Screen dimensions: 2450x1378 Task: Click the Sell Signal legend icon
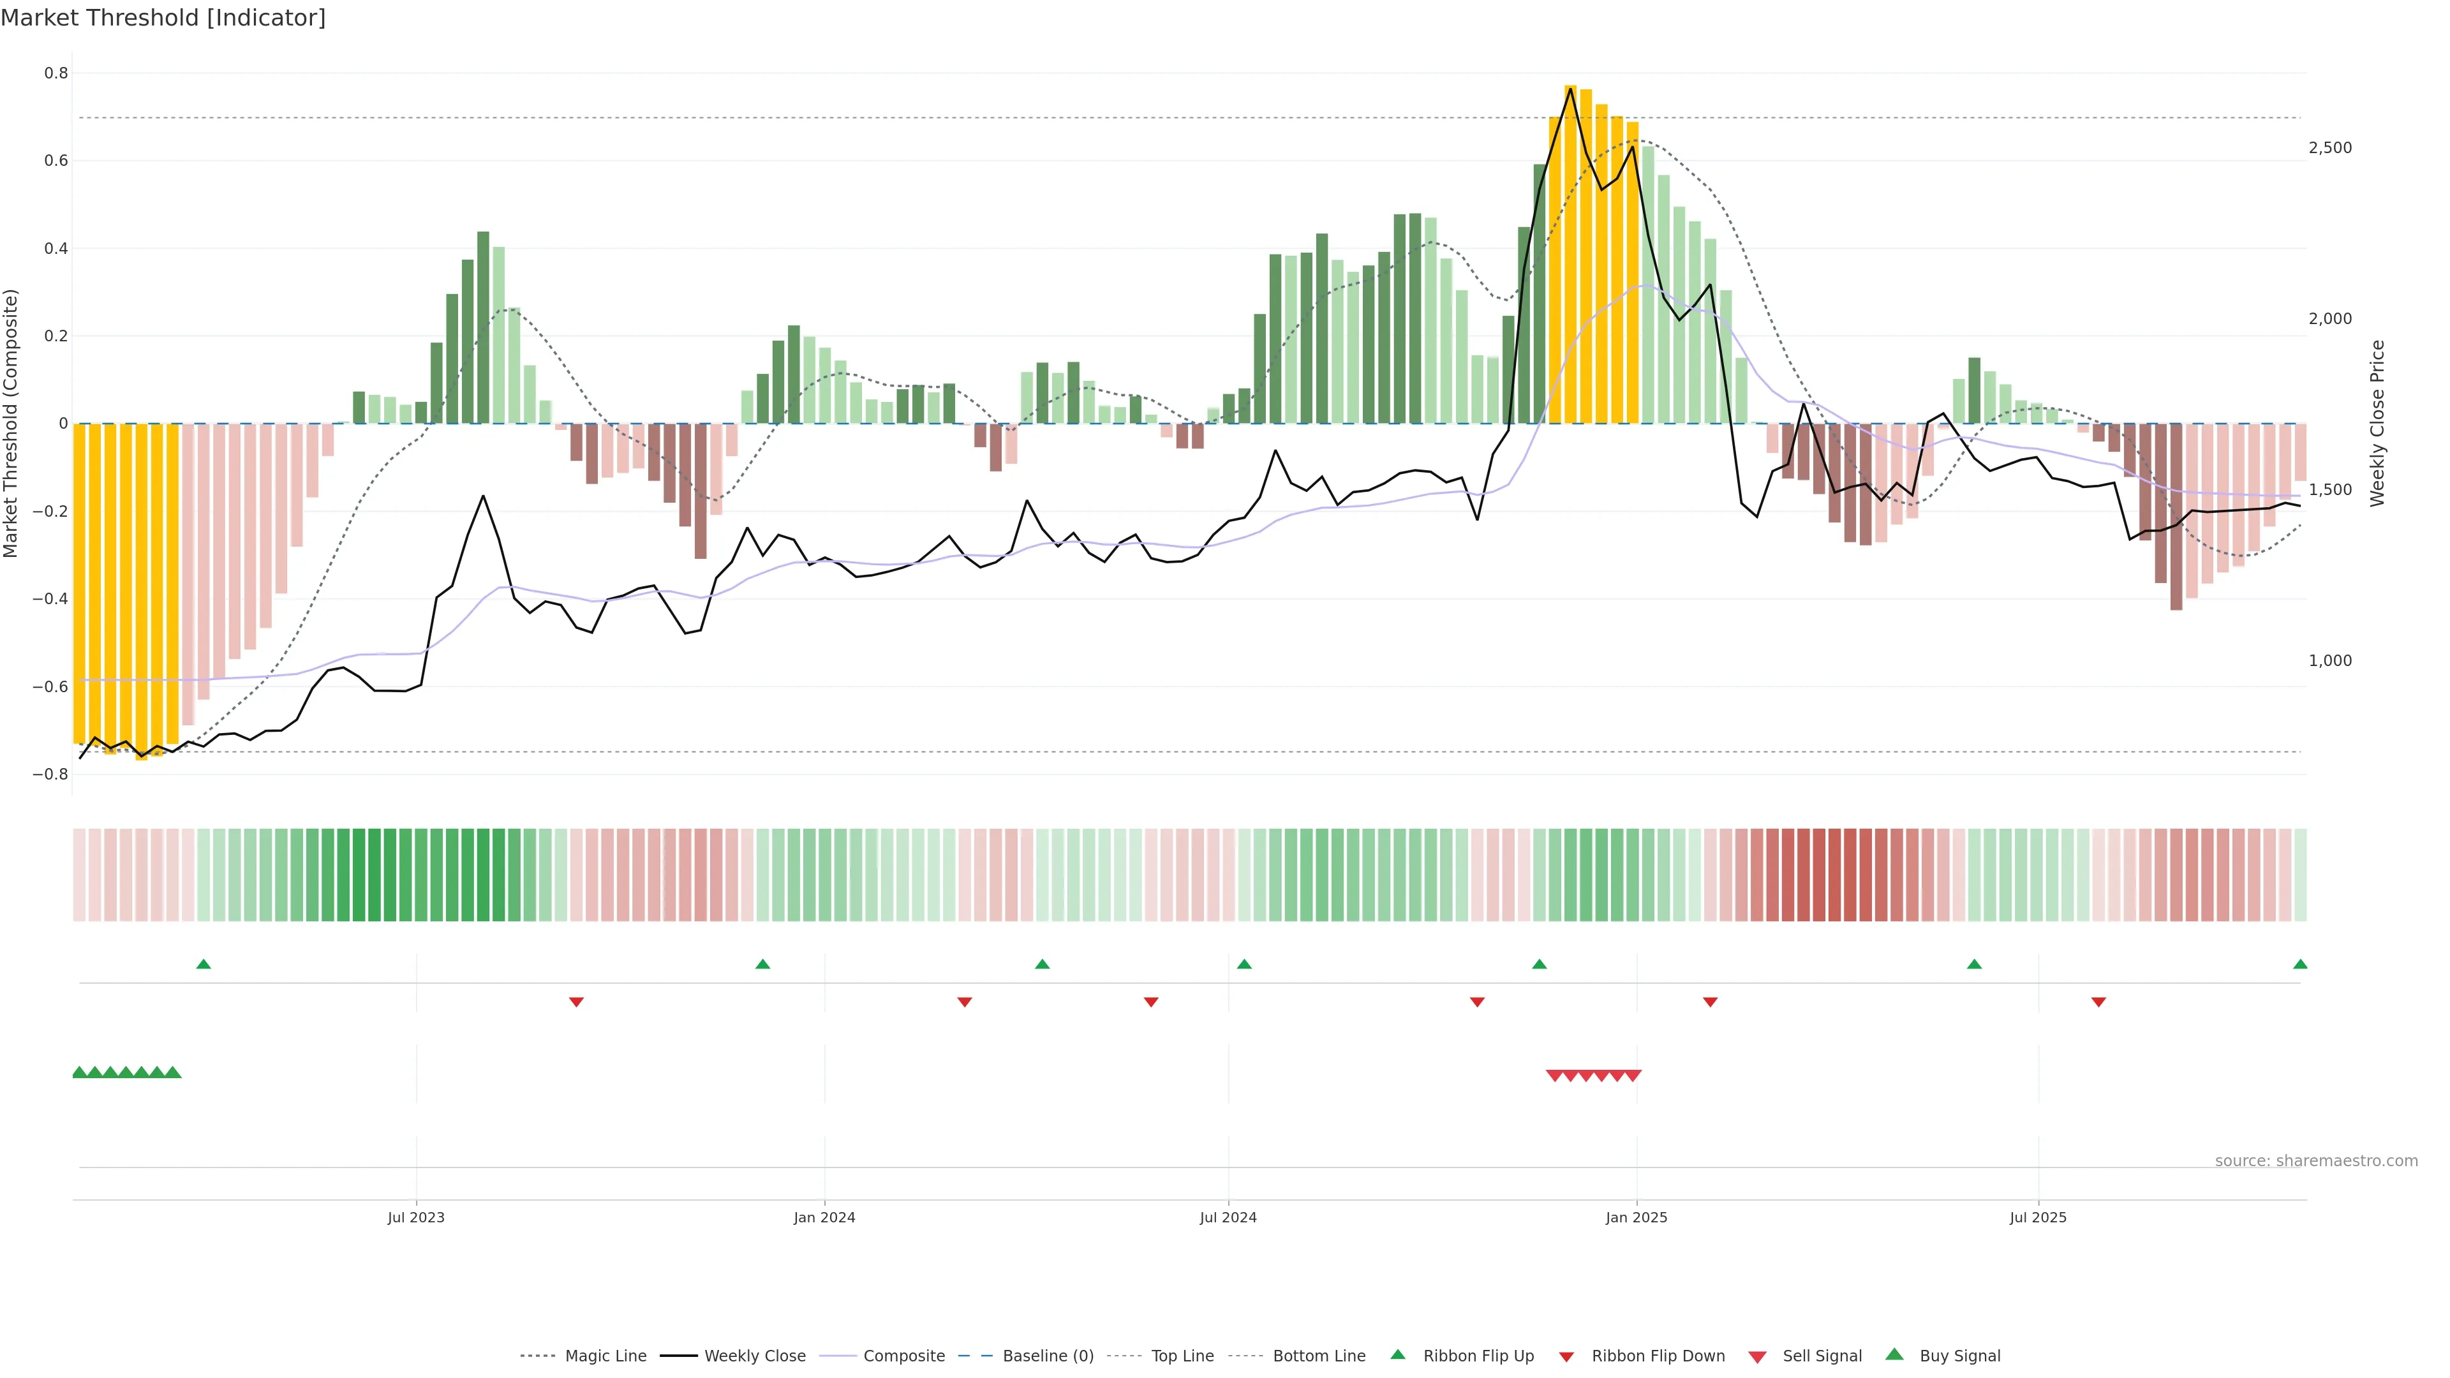tap(1758, 1357)
